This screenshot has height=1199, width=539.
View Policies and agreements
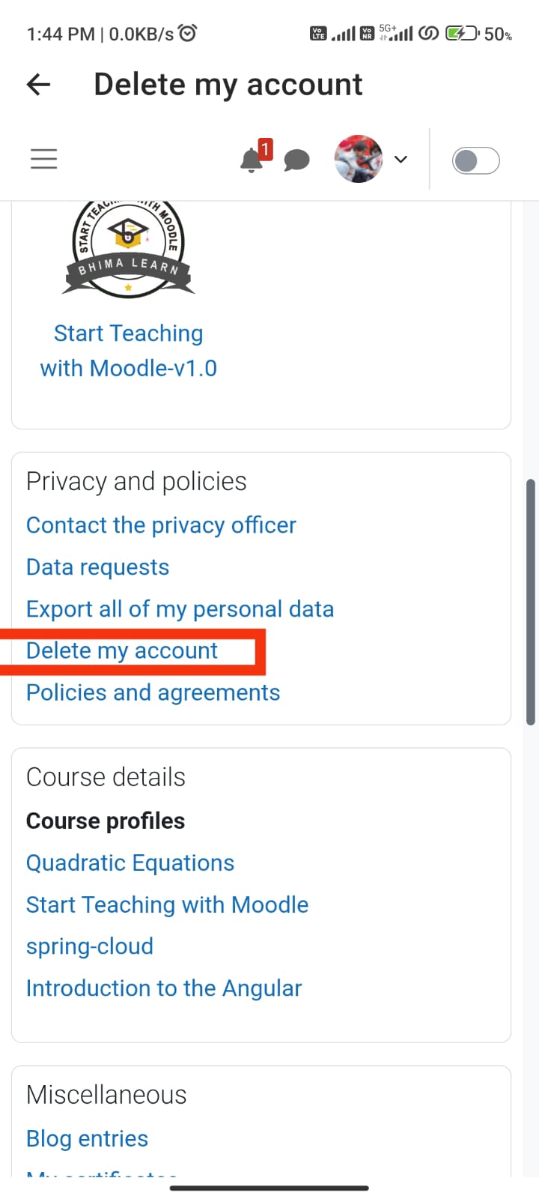pos(153,692)
